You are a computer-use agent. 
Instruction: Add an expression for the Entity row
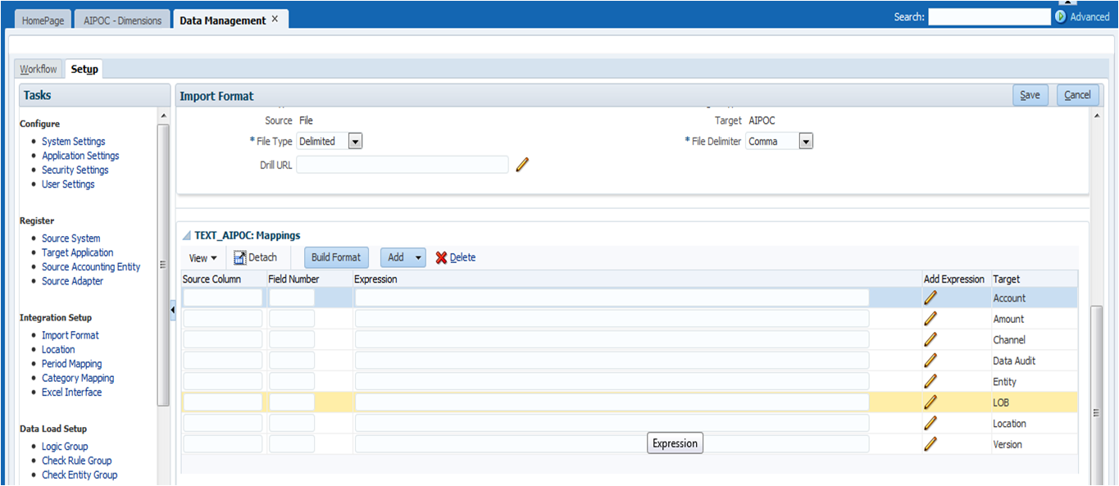[x=930, y=381]
